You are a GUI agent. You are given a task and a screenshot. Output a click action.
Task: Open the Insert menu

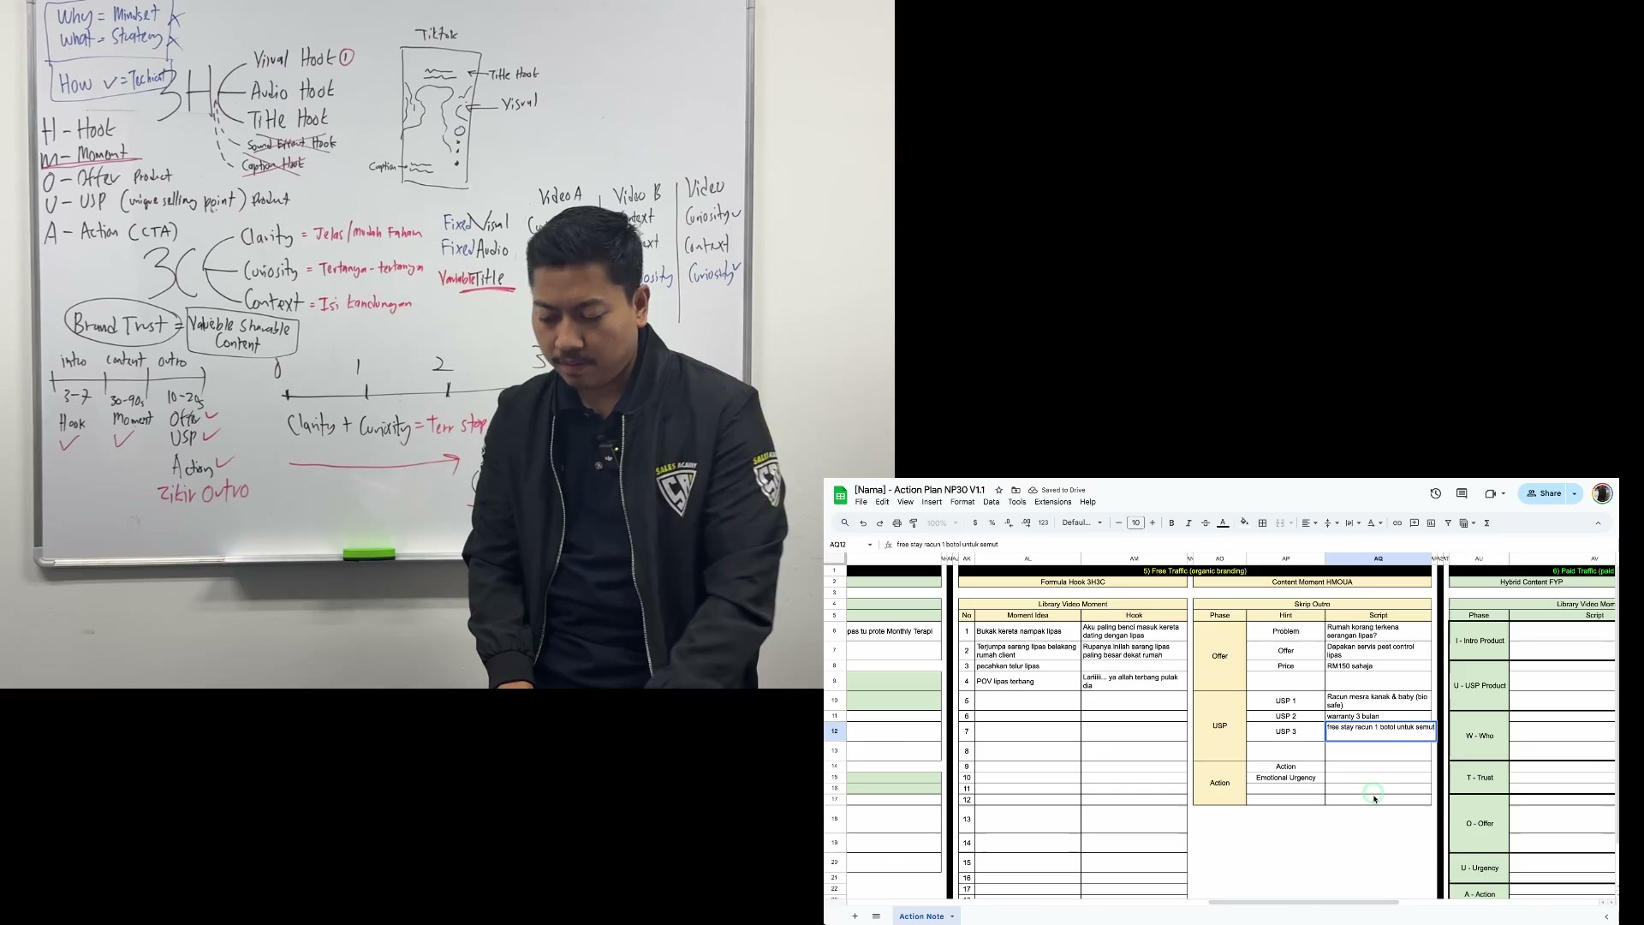coord(932,502)
